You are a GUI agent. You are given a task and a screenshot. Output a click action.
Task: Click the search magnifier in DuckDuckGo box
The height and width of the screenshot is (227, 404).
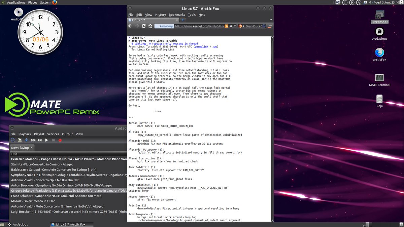click(264, 26)
